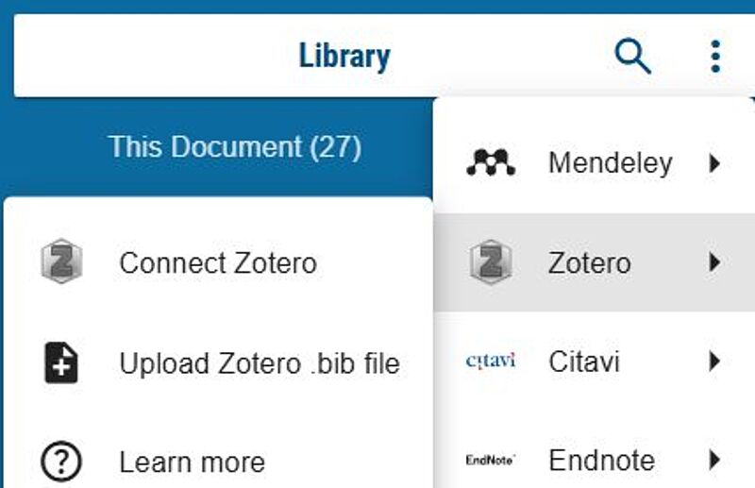This screenshot has height=488, width=755.
Task: Expand the Zotero submenu arrow
Action: 714,262
